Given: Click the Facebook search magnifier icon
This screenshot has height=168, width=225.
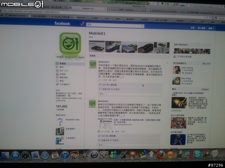Looking at the screenshot, I should (142, 26).
